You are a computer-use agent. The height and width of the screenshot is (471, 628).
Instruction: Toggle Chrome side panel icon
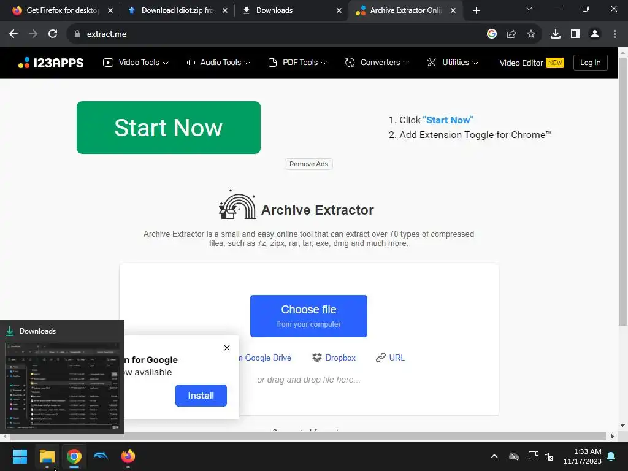pos(575,34)
